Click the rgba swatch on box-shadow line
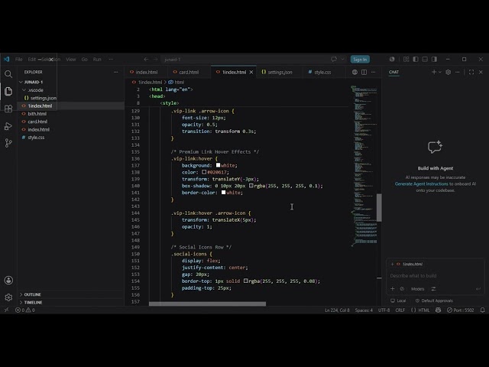Image resolution: width=489 pixels, height=367 pixels. 251,186
